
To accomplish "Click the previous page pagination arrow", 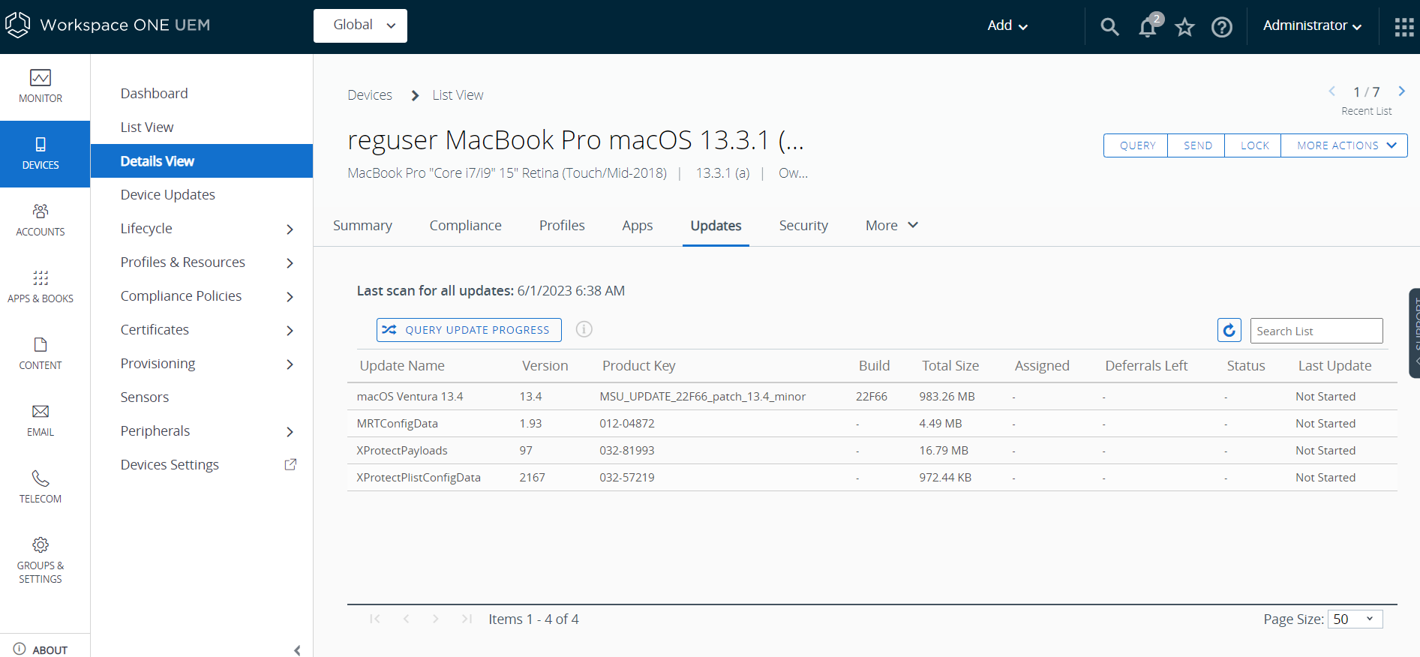I will [x=406, y=619].
